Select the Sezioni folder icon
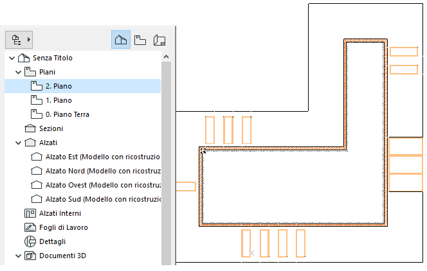Viewport: 427px width, 271px height. (x=30, y=128)
